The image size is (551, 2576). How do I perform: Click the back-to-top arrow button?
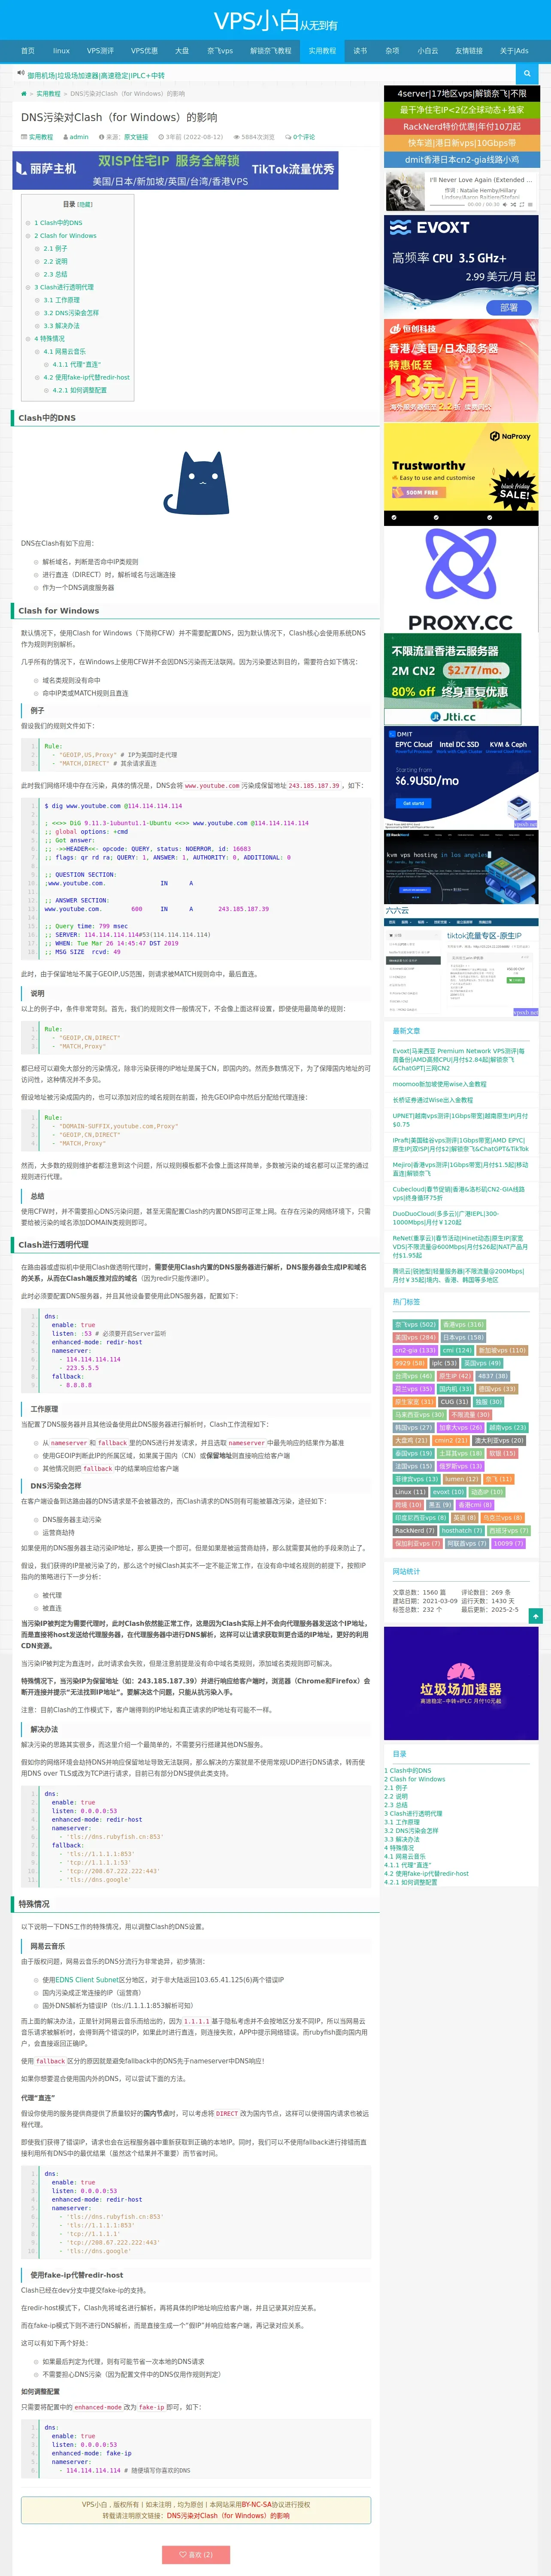536,1615
